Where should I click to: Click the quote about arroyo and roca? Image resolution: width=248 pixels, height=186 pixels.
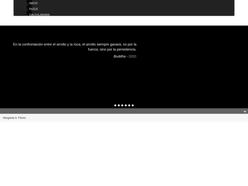[75, 47]
